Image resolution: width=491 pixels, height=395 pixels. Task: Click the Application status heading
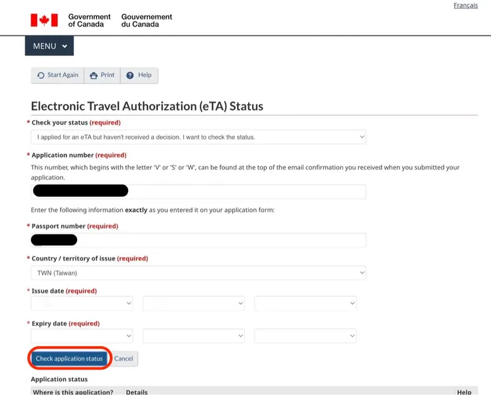pos(59,379)
